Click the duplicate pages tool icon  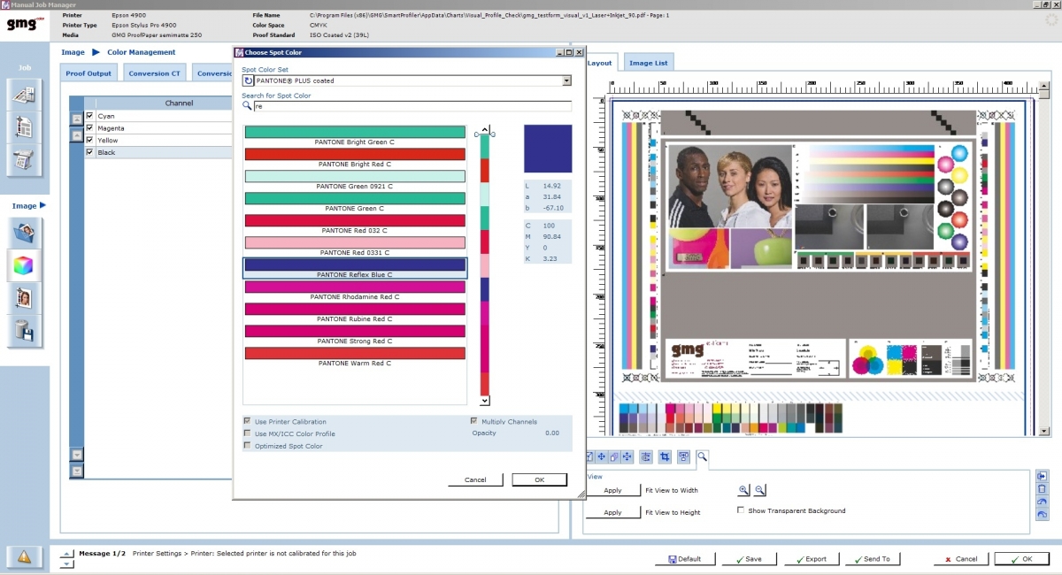tap(614, 456)
